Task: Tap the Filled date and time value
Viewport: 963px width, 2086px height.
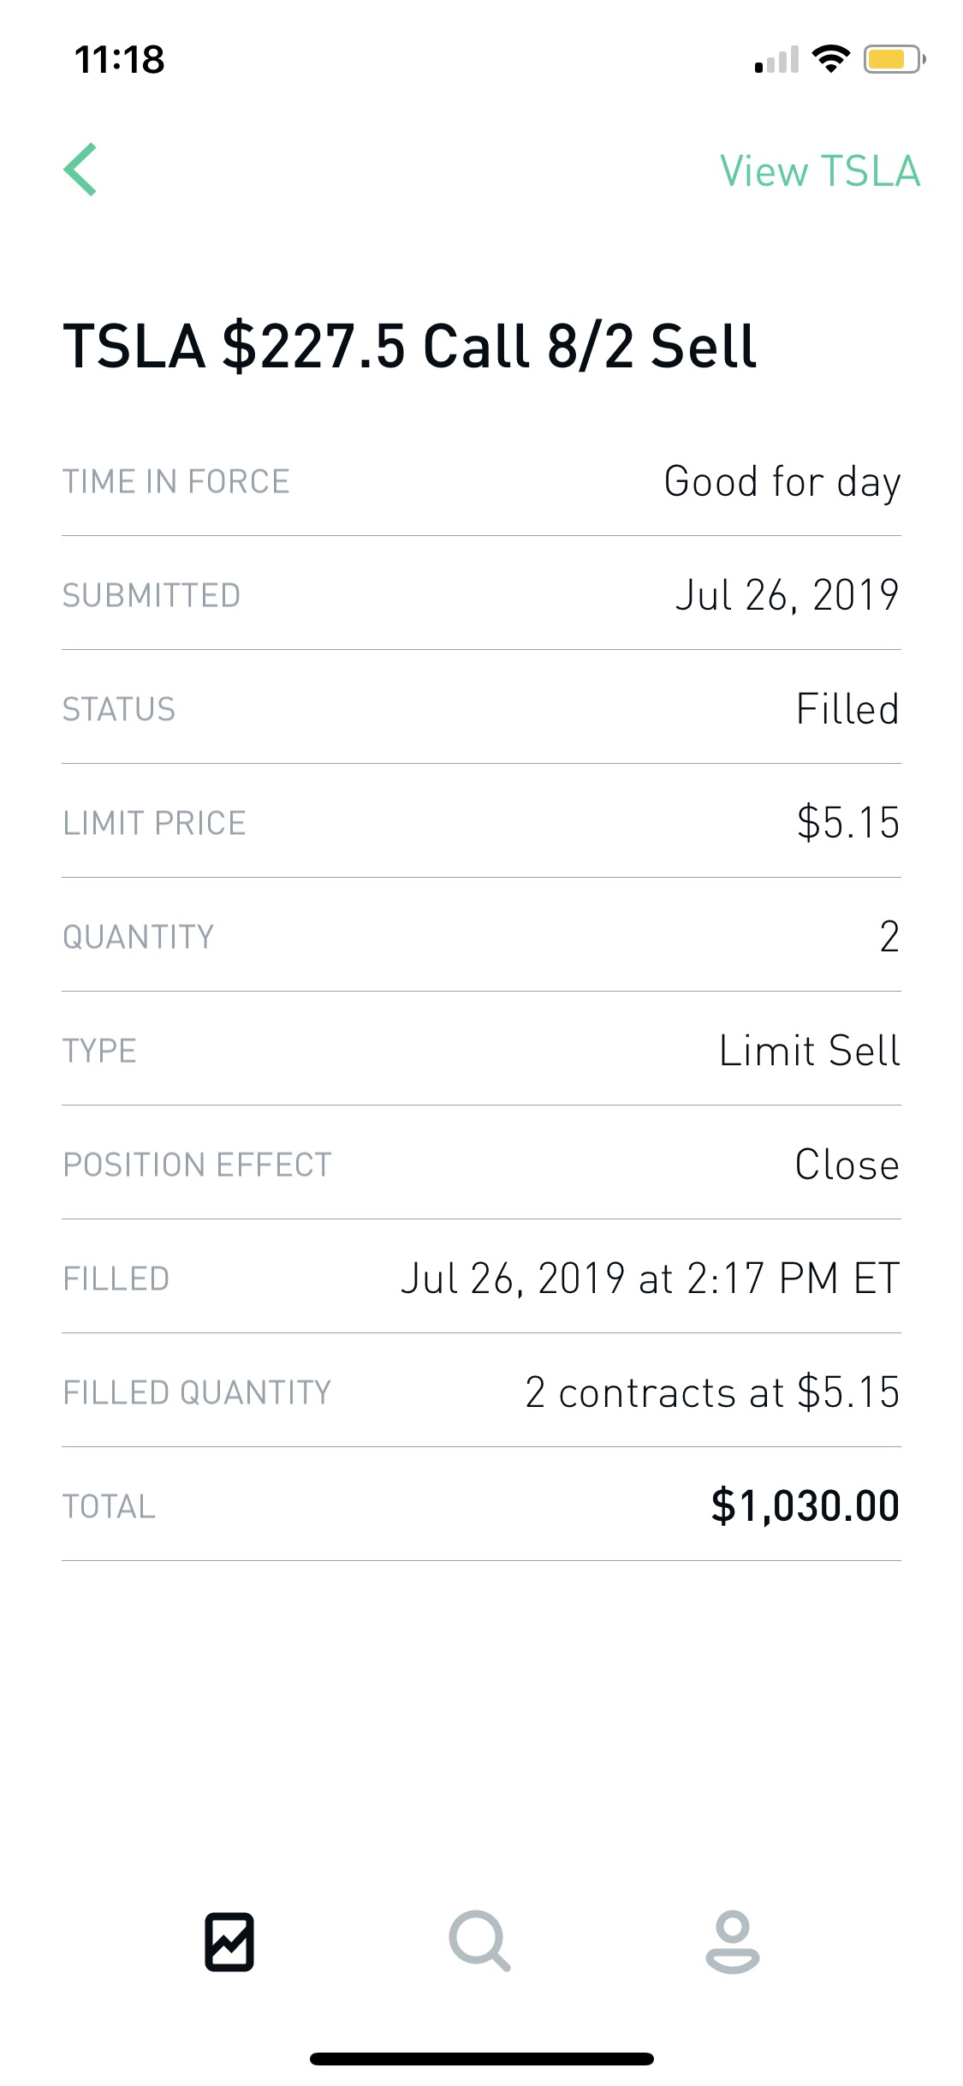Action: pyautogui.click(x=651, y=1278)
